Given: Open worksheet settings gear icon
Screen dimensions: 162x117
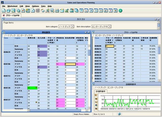Looking at the screenshot, I should point(28,11).
